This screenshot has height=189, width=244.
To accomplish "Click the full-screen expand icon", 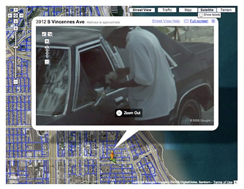I will pos(186,21).
